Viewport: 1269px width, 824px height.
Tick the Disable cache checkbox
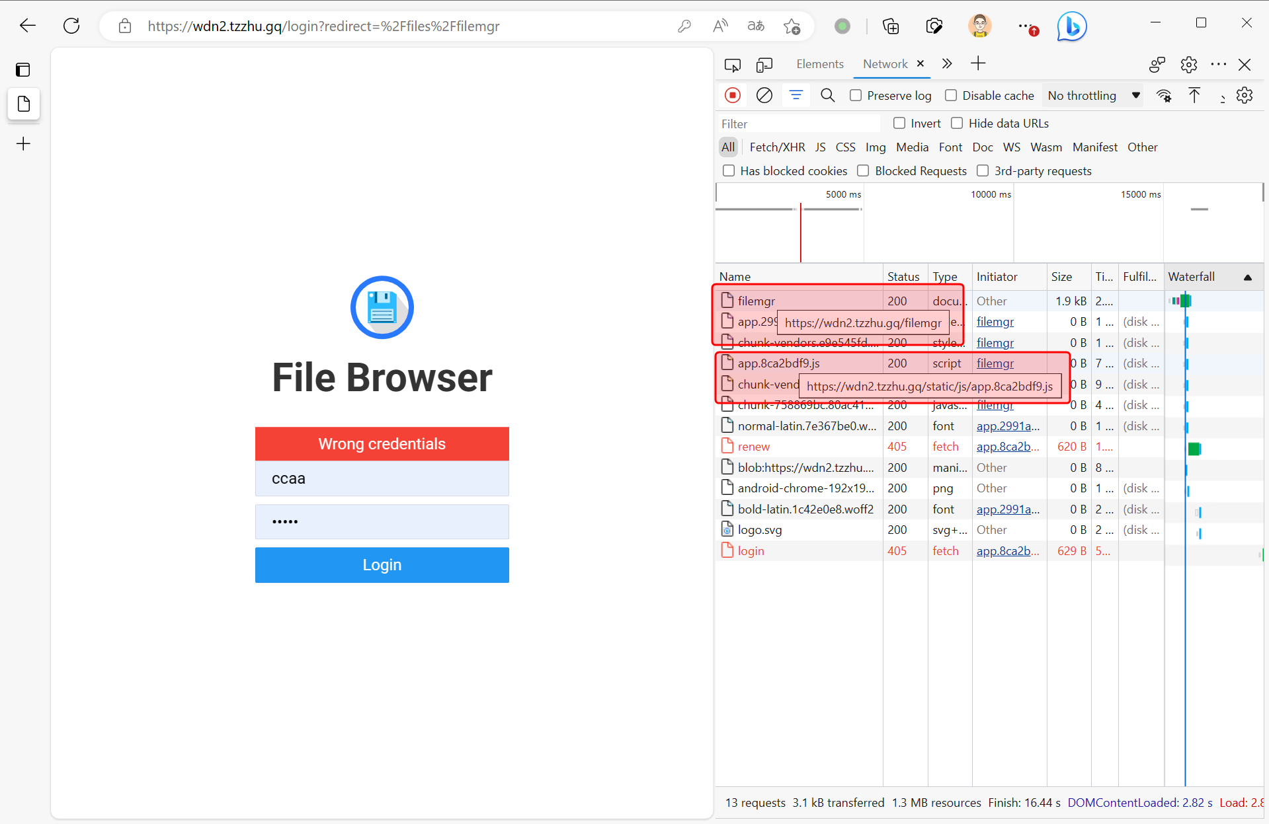click(951, 95)
